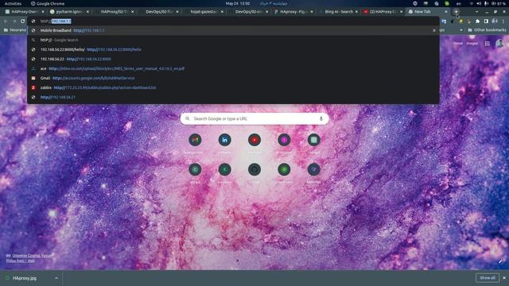
Task: Select the ace PDF manual suggestion
Action: click(233, 68)
